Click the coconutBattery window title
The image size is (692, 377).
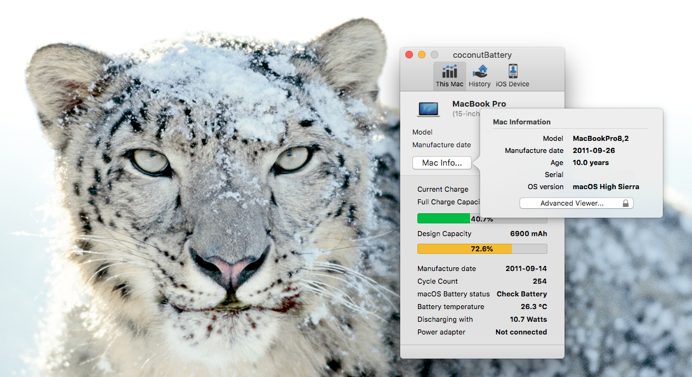[482, 55]
